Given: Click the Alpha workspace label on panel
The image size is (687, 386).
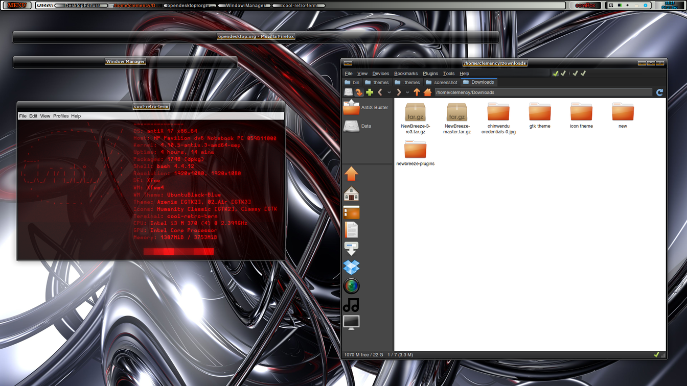Looking at the screenshot, I should 44,5.
